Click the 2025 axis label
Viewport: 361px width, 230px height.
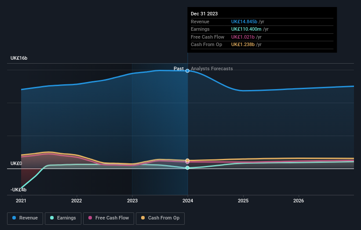pos(243,201)
